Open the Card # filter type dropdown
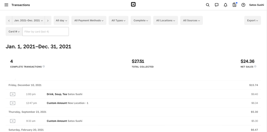This screenshot has height=132, width=267. 14,32
